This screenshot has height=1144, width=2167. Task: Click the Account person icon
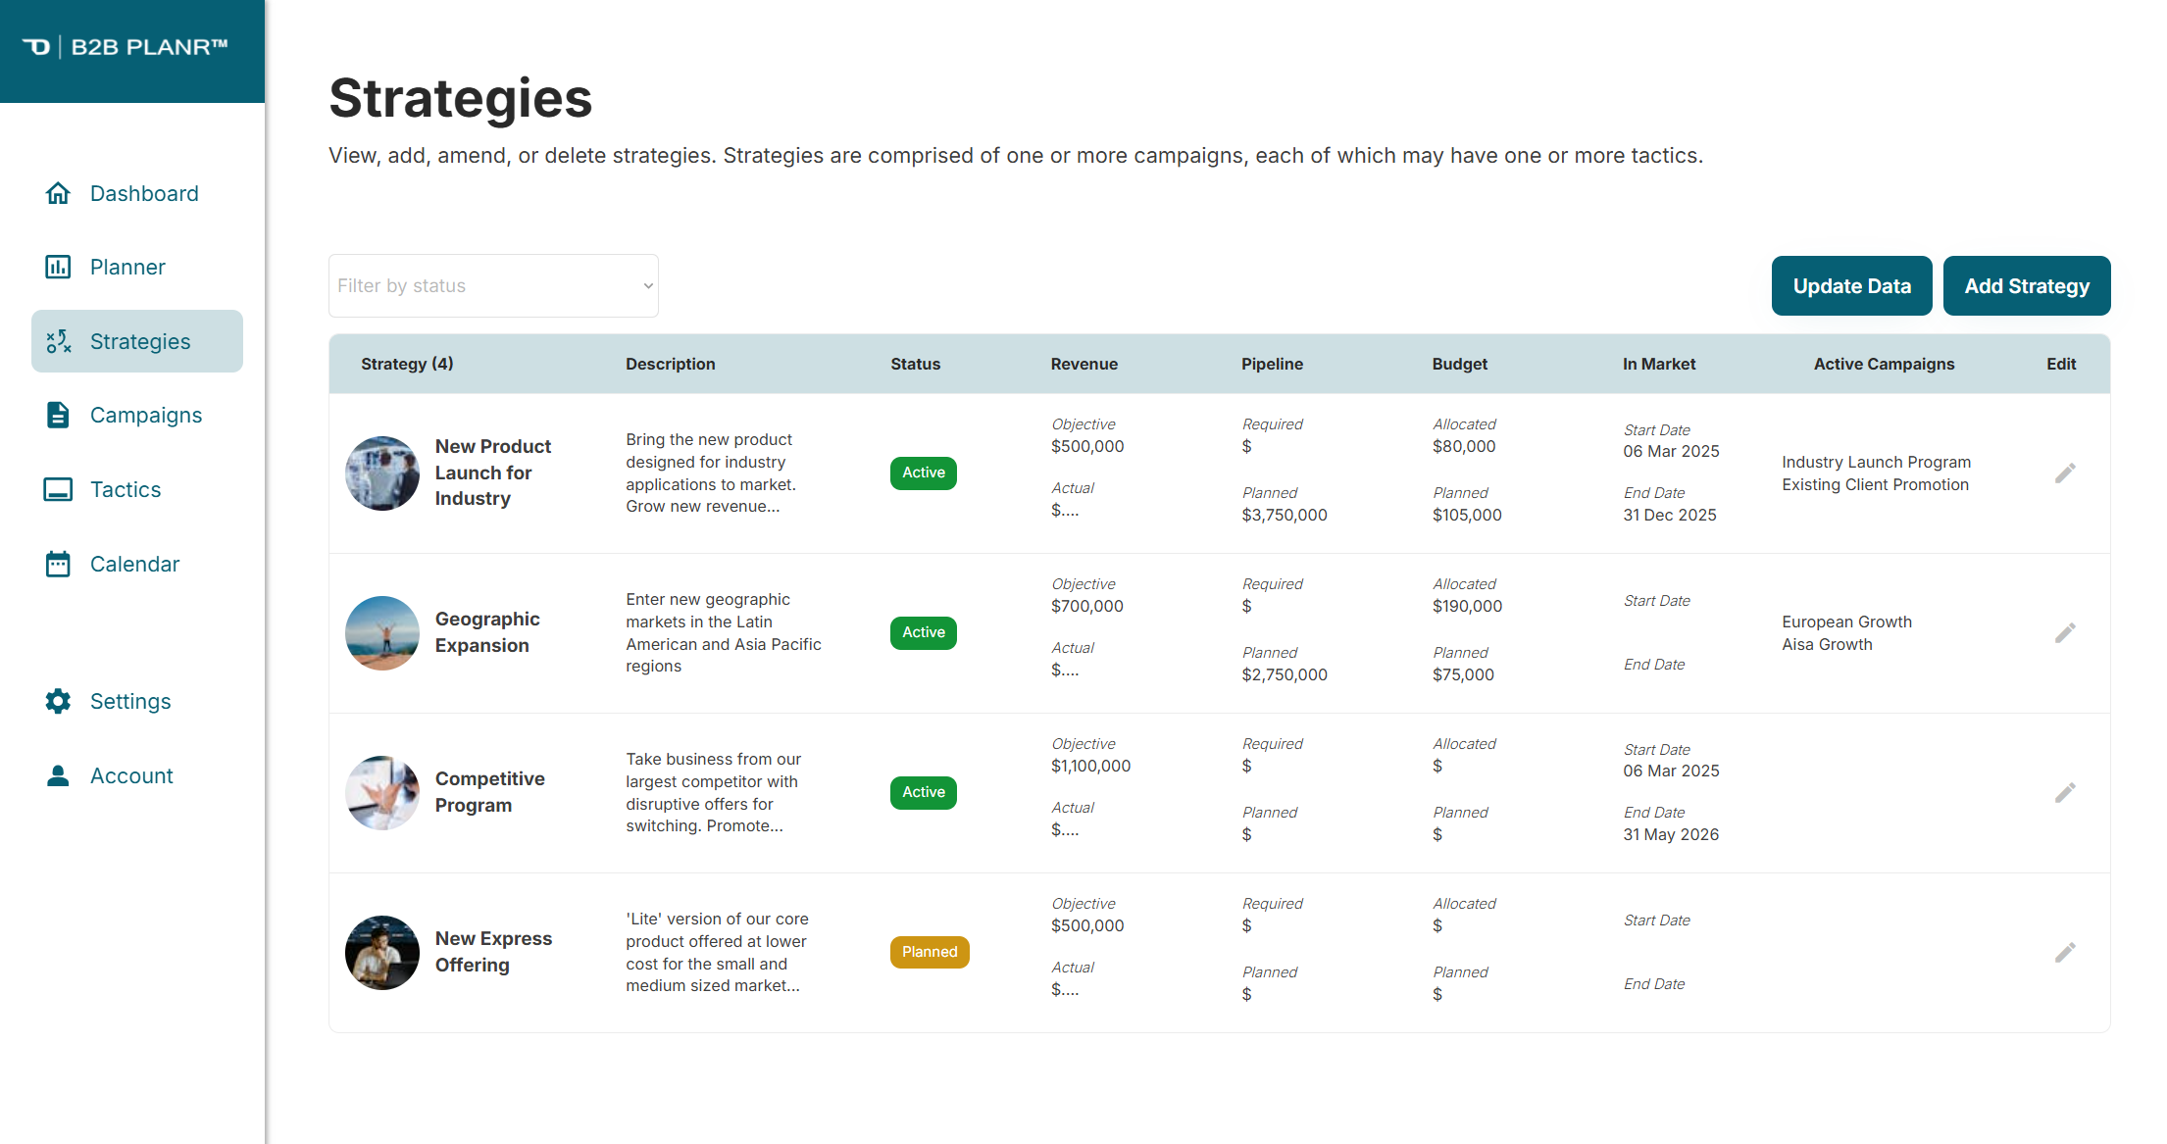(58, 775)
